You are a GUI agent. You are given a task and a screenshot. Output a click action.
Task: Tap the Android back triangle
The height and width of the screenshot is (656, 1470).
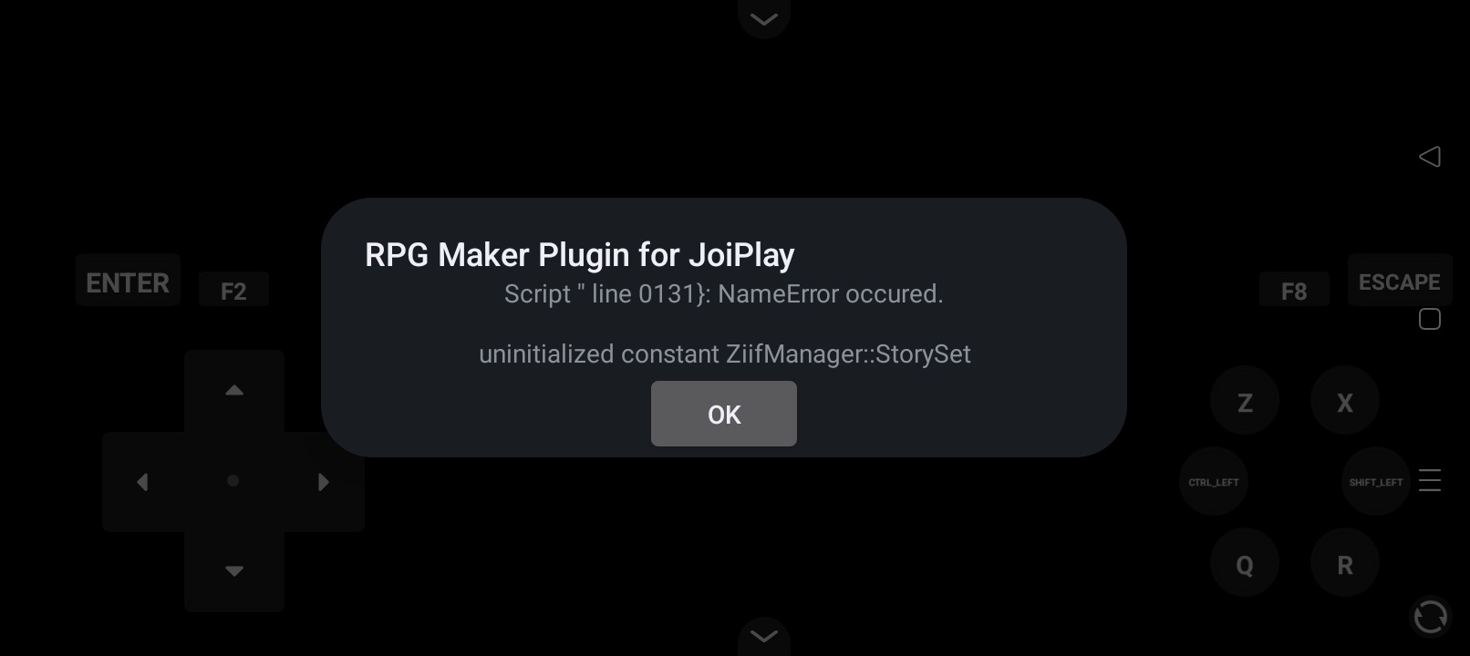click(1430, 157)
